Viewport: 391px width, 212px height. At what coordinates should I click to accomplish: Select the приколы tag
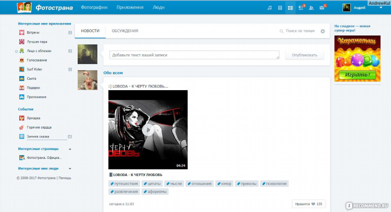point(247,183)
